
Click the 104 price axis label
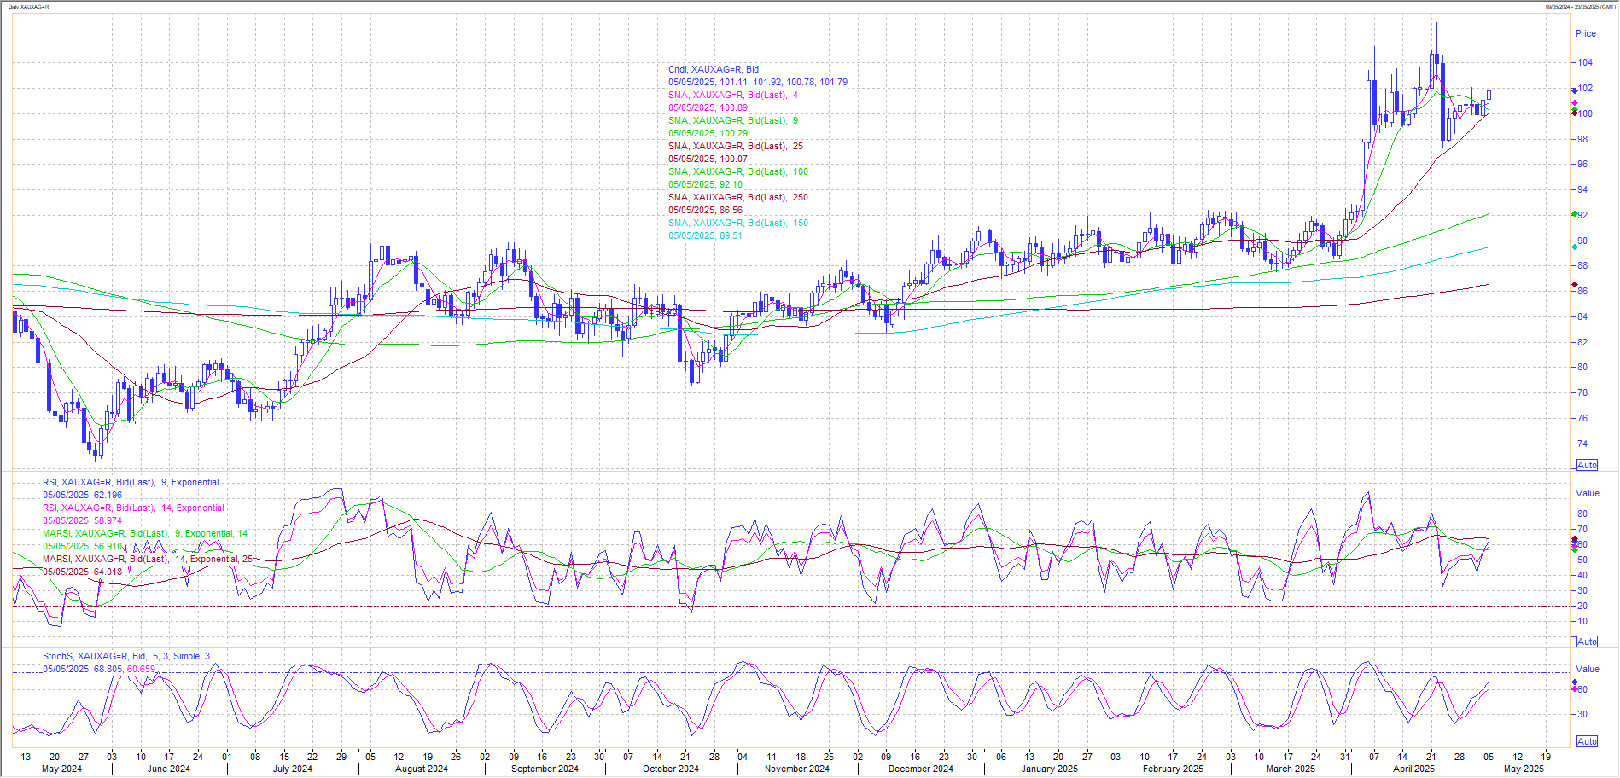point(1585,62)
